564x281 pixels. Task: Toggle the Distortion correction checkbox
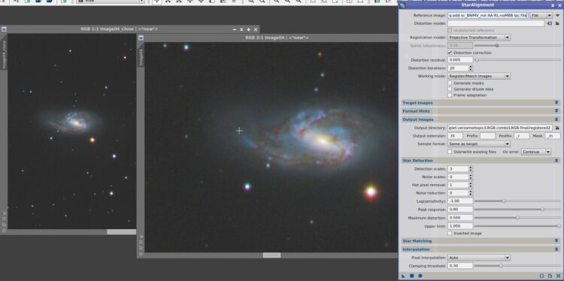pyautogui.click(x=450, y=53)
